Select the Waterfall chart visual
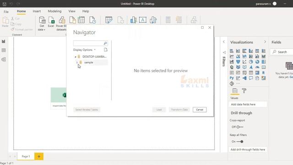 (232, 62)
